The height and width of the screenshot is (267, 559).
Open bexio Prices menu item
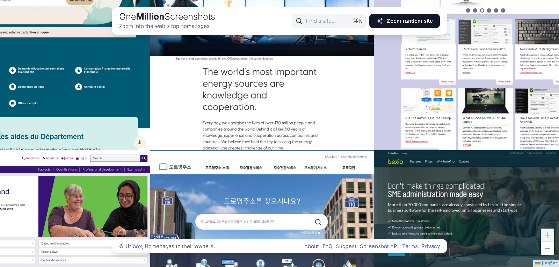[x=429, y=161]
